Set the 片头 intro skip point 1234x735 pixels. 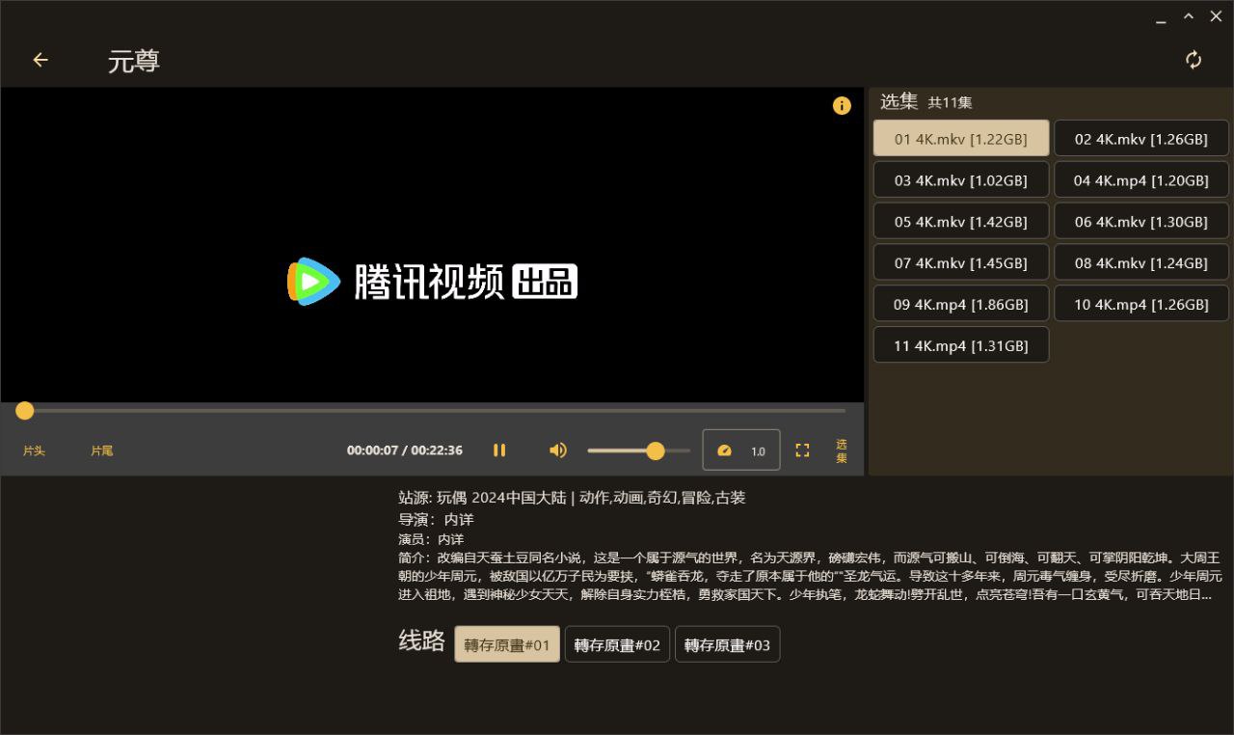(x=34, y=450)
